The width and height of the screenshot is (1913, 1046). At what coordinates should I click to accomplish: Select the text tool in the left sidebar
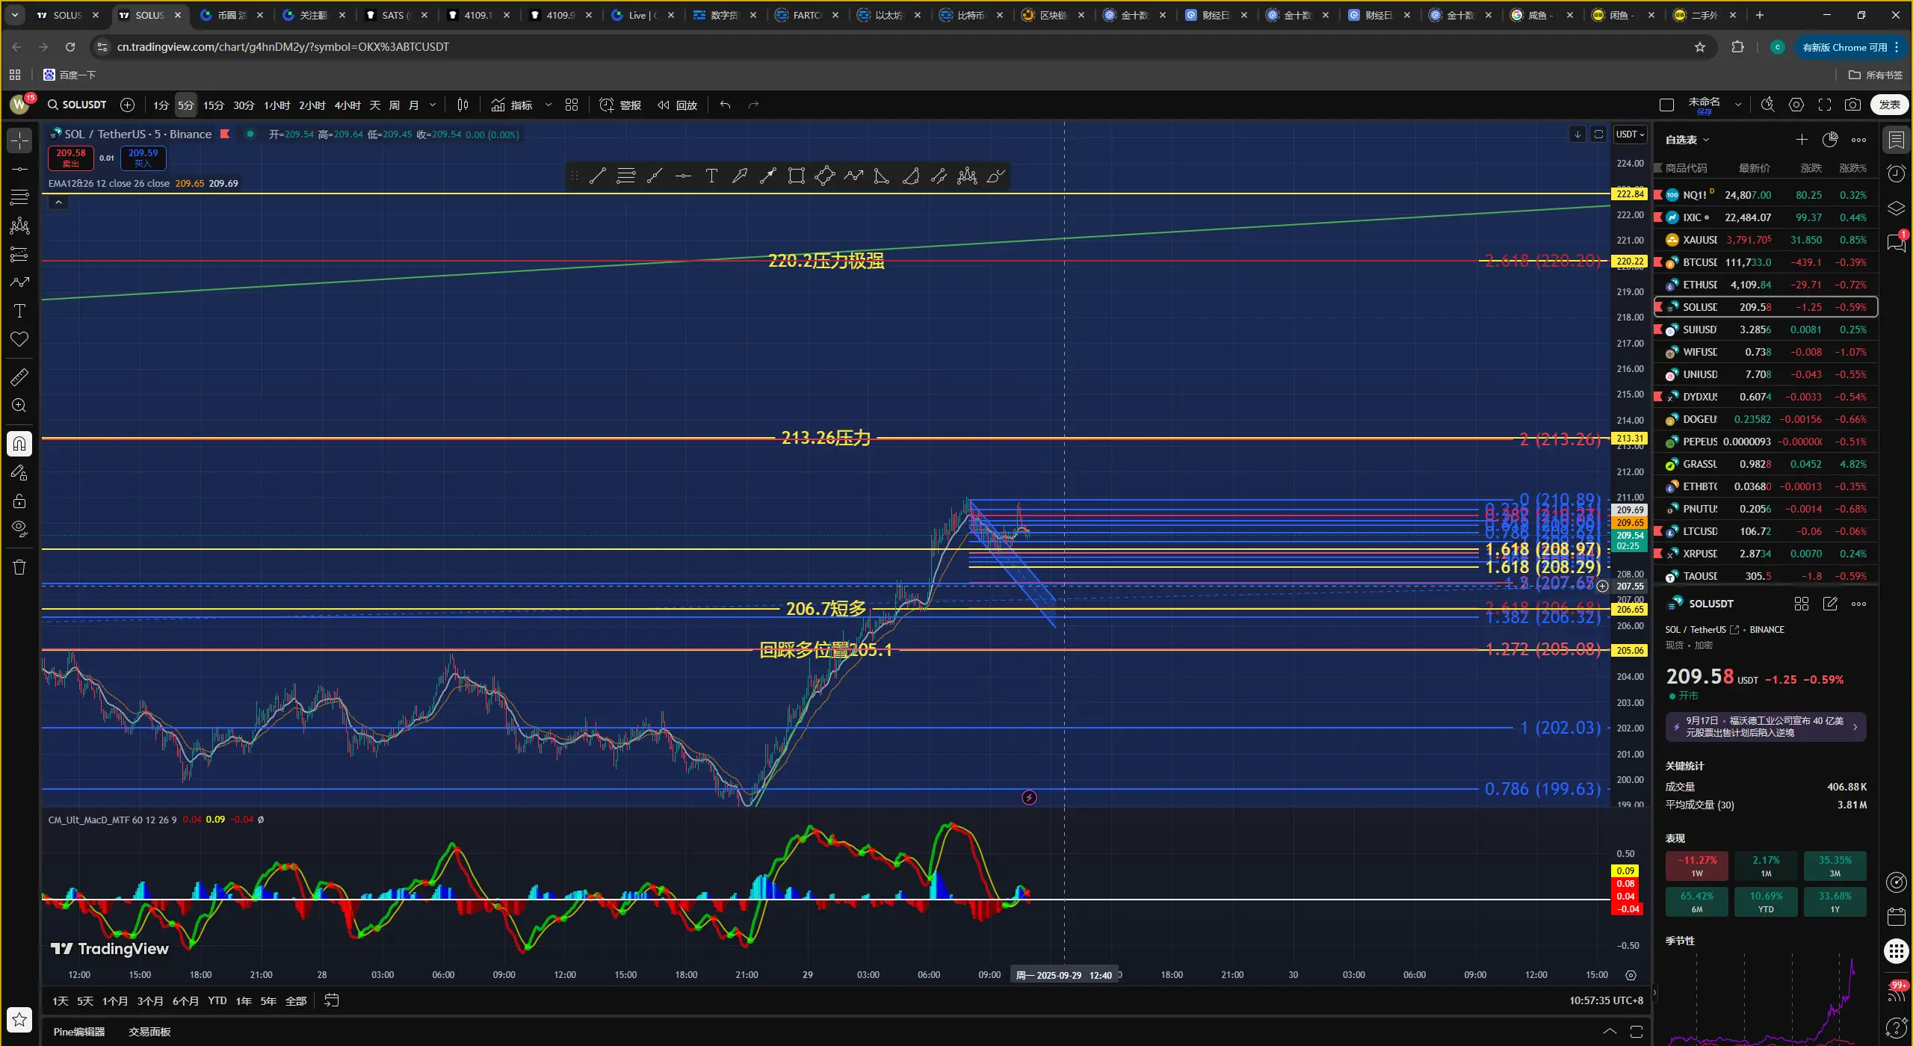click(19, 311)
